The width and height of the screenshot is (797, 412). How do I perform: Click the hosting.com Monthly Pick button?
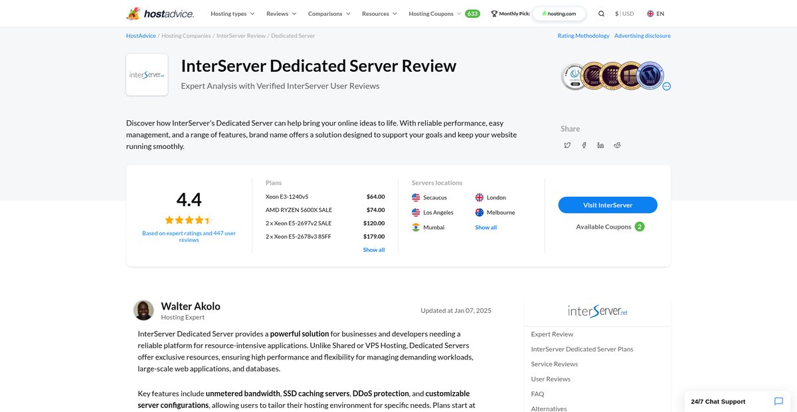(559, 13)
